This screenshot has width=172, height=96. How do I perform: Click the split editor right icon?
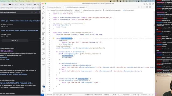pyautogui.click(x=150, y=7)
